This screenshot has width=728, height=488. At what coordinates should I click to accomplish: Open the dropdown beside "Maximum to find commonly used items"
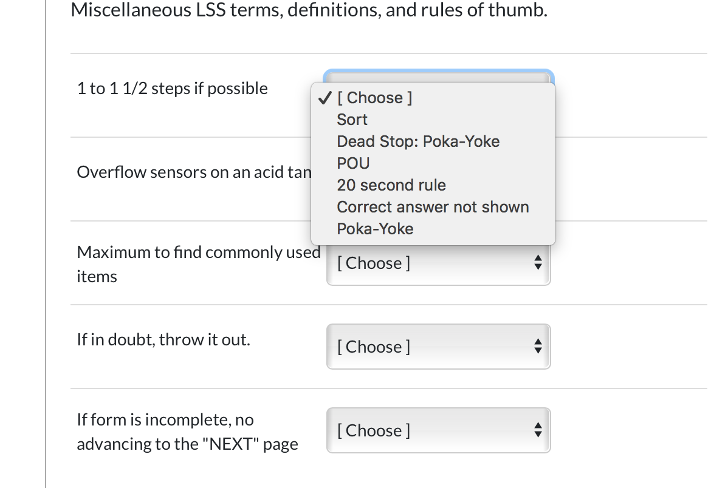click(x=438, y=263)
